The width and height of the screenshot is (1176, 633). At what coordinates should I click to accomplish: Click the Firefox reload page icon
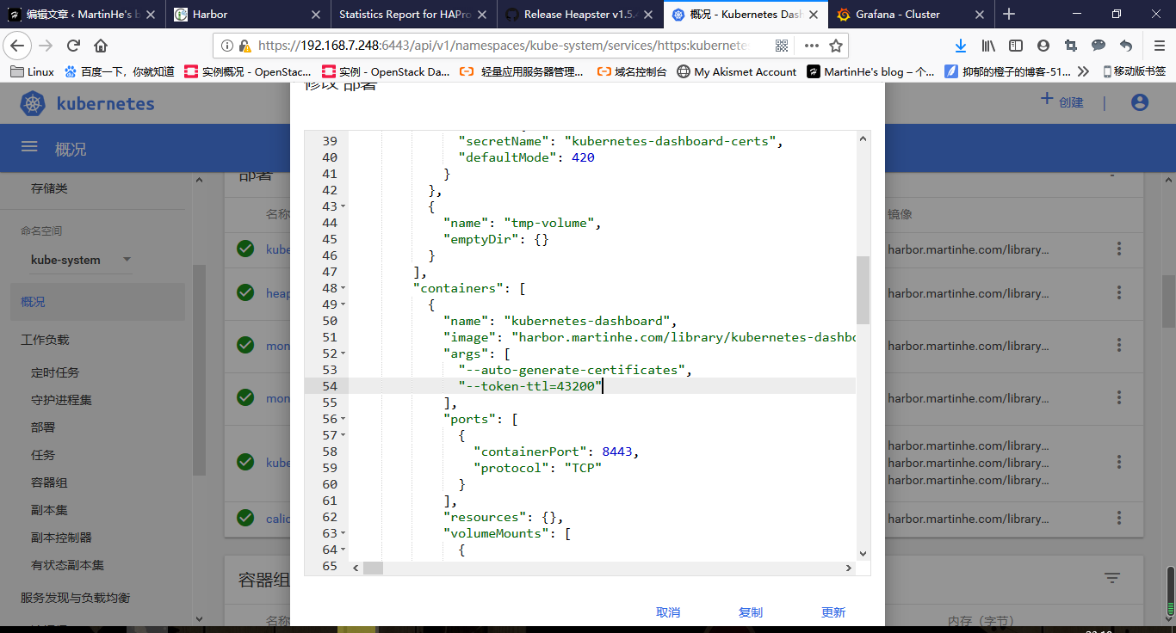[x=73, y=46]
